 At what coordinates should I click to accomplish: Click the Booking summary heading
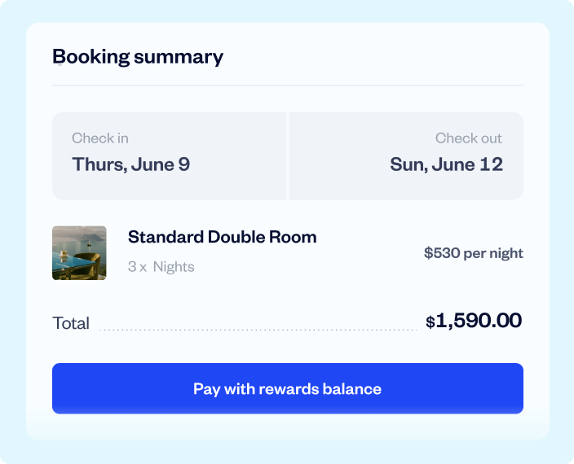click(x=138, y=56)
